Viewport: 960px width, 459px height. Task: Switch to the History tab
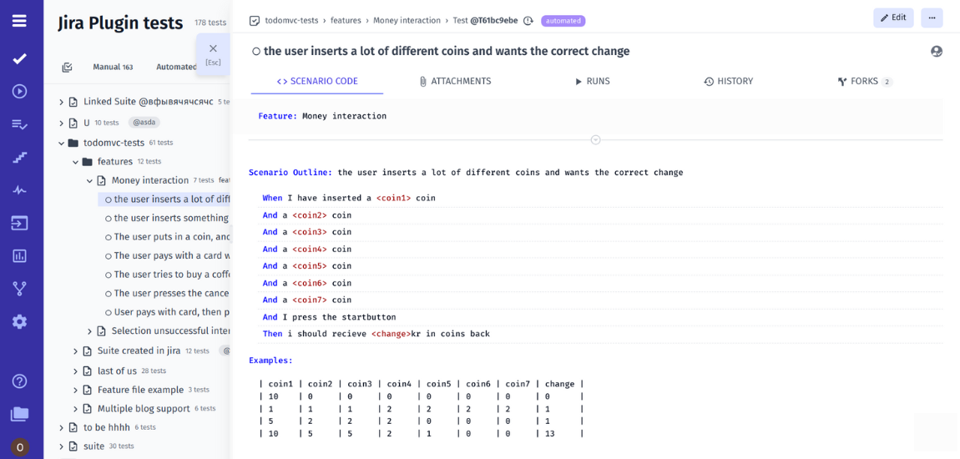pos(728,82)
